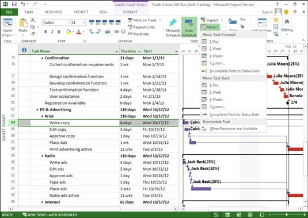Collapse the Radio summary task
Screen dimensions: 308x218
(x=42, y=156)
